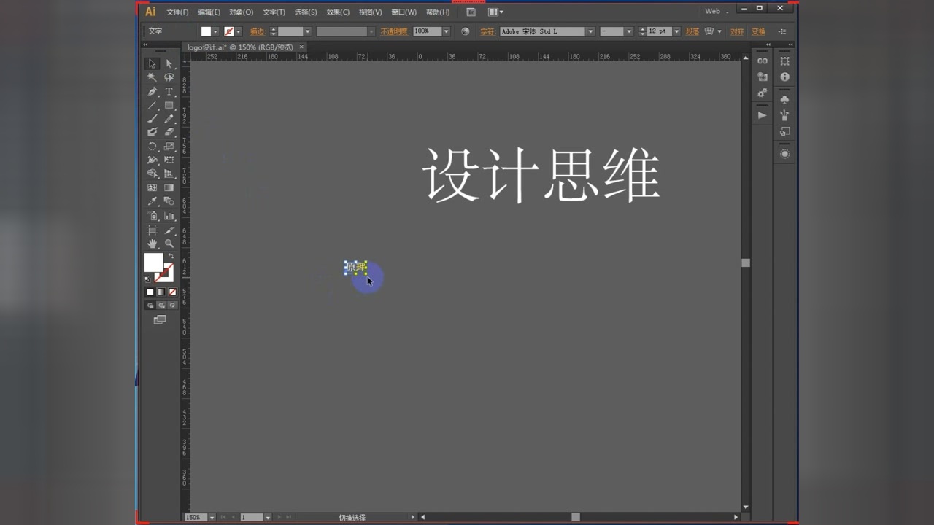This screenshot has width=934, height=525.
Task: Open the Web workspace switcher
Action: pyautogui.click(x=717, y=12)
